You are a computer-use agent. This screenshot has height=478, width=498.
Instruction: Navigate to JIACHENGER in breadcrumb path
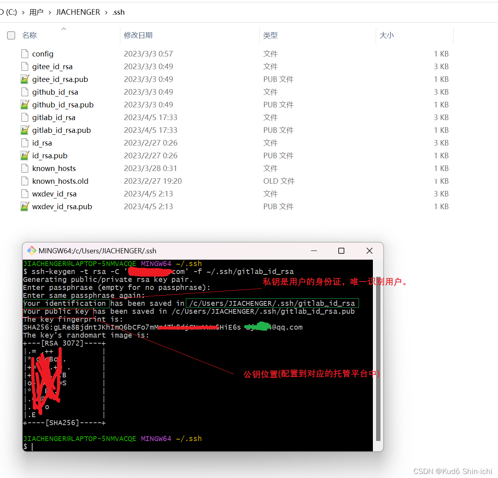[x=78, y=12]
